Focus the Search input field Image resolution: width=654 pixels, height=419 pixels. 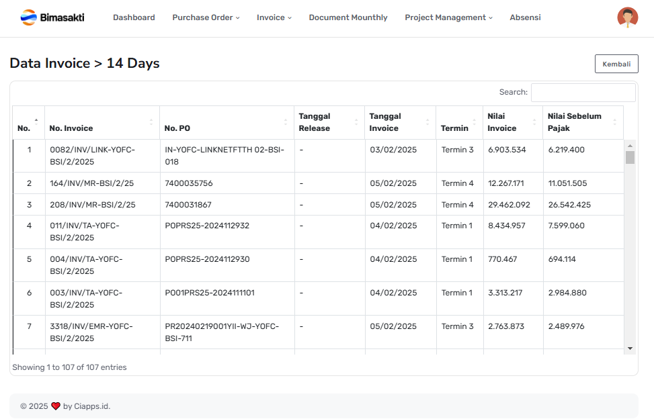point(583,93)
